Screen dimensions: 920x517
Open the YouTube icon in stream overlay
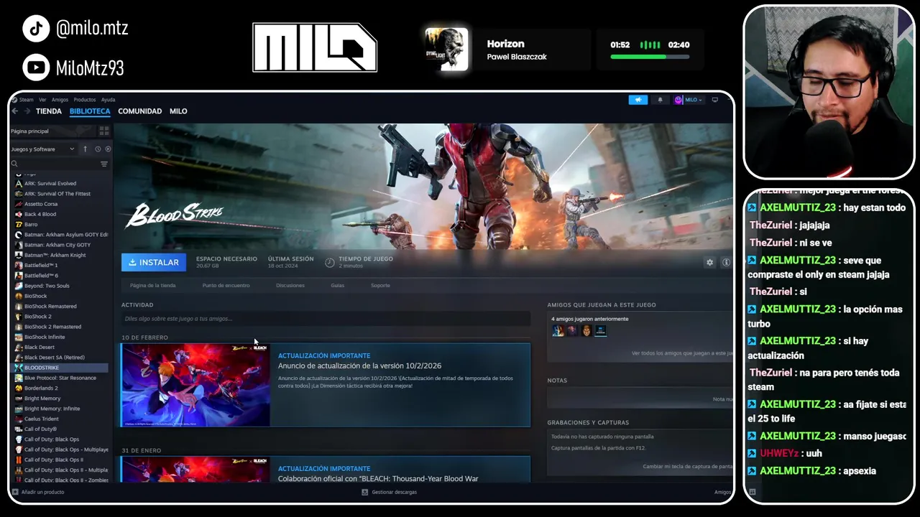tap(36, 67)
